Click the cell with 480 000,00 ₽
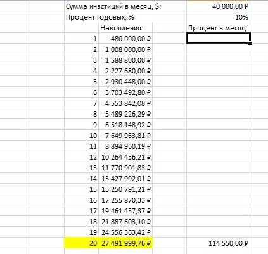Viewport: 268px width, 254px height. tap(125, 39)
